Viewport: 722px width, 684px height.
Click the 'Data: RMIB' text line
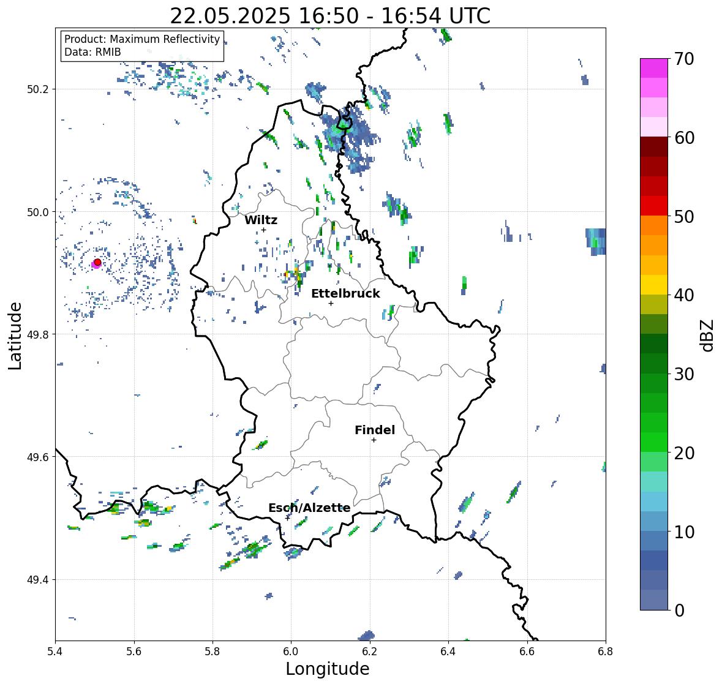[x=92, y=52]
